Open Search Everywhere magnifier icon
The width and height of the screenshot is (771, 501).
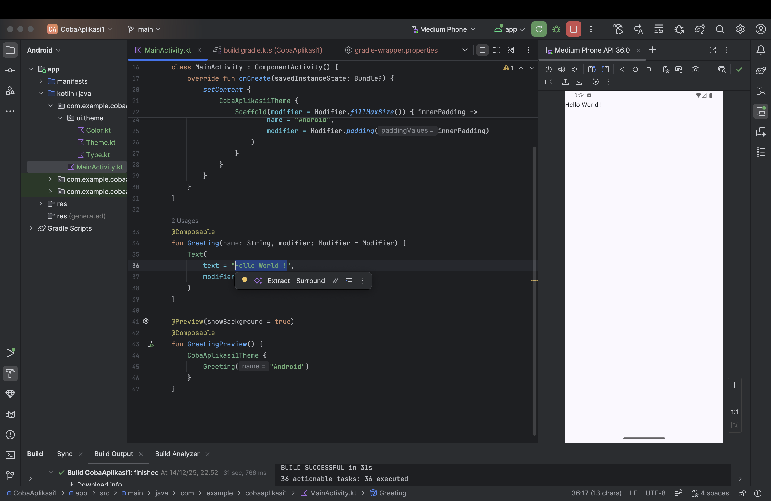(x=720, y=29)
